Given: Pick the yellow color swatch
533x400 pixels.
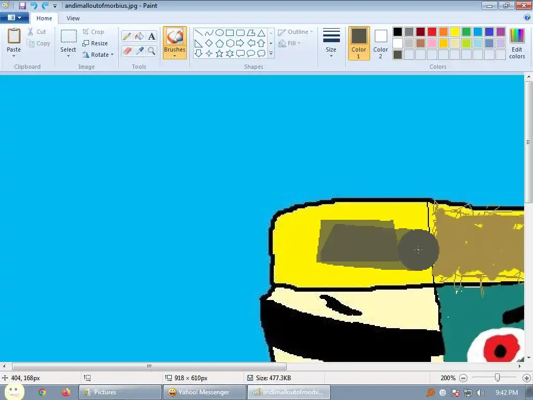Looking at the screenshot, I should point(455,32).
